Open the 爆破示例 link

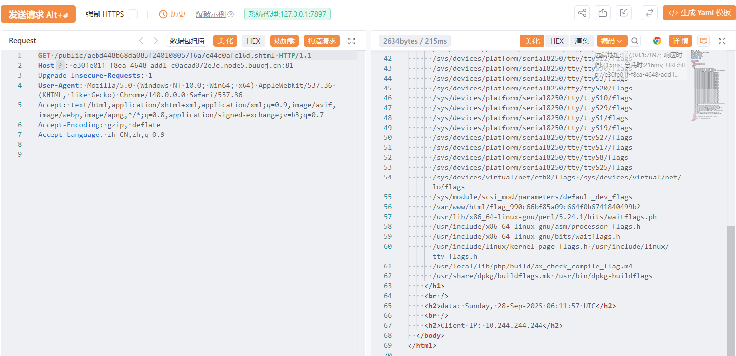point(210,14)
